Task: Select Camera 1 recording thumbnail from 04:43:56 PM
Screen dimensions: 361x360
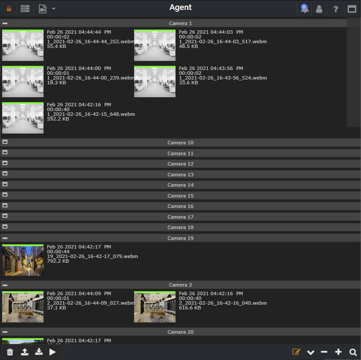Action: pyautogui.click(x=155, y=81)
